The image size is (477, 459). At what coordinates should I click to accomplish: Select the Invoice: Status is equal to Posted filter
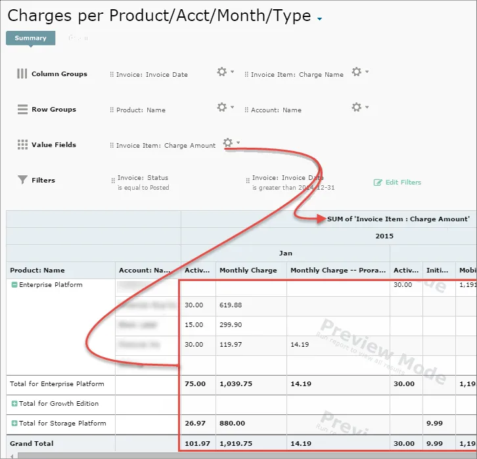(143, 183)
